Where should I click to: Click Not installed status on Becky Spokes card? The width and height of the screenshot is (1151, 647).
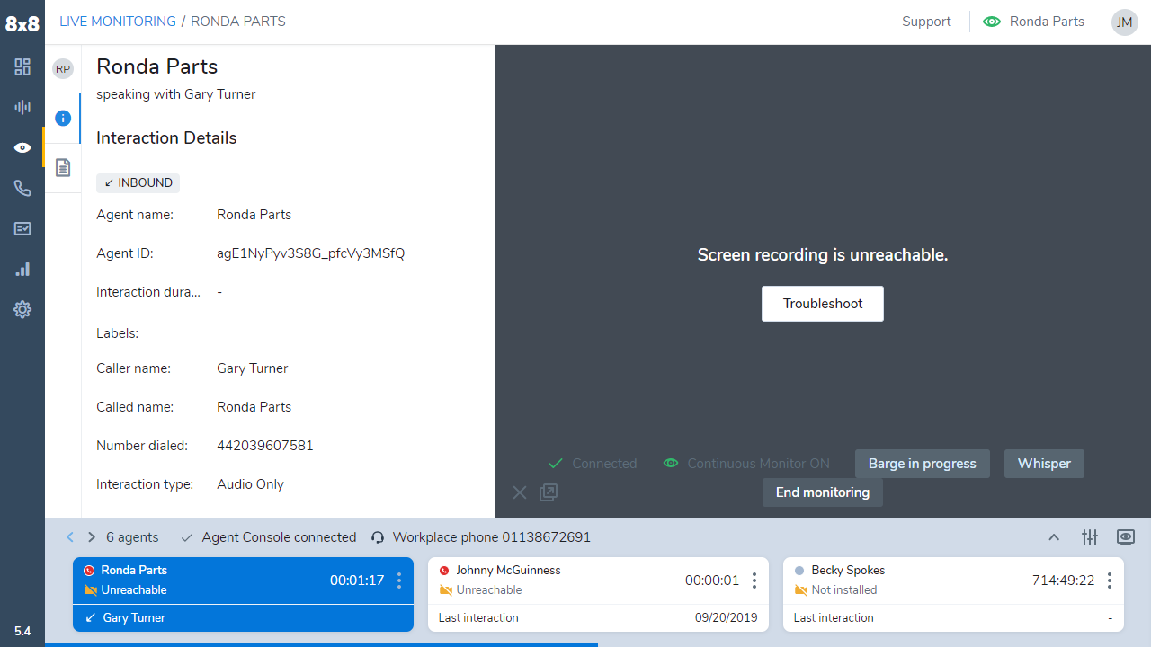844,590
